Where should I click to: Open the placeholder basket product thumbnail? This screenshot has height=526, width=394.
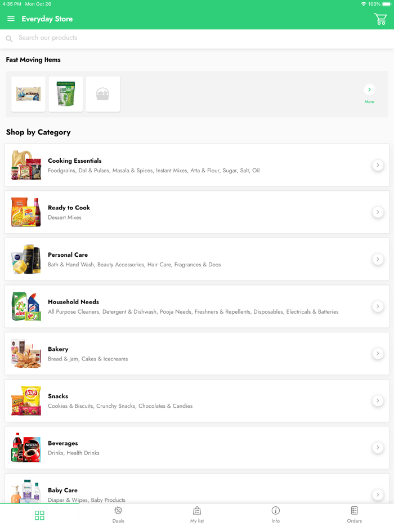pos(103,94)
